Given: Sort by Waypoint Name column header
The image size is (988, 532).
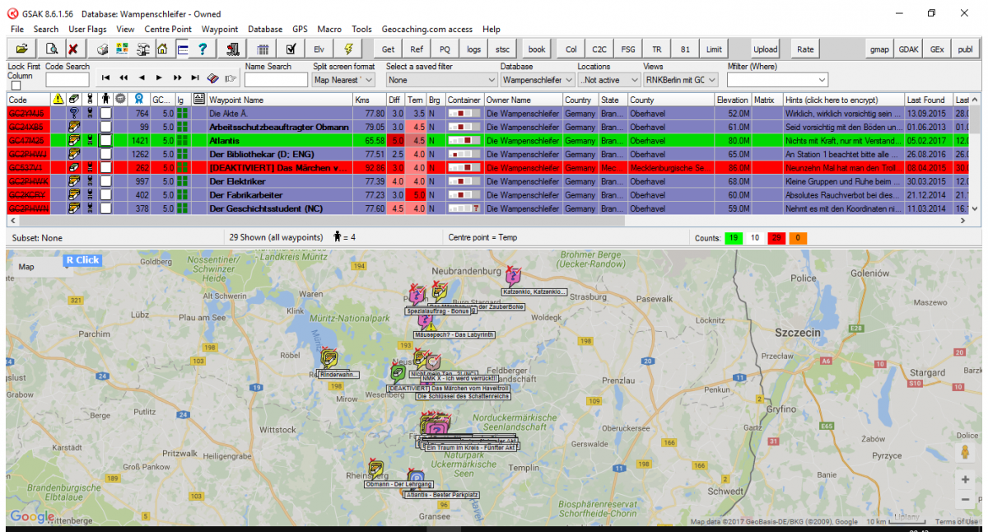Looking at the screenshot, I should (x=280, y=100).
